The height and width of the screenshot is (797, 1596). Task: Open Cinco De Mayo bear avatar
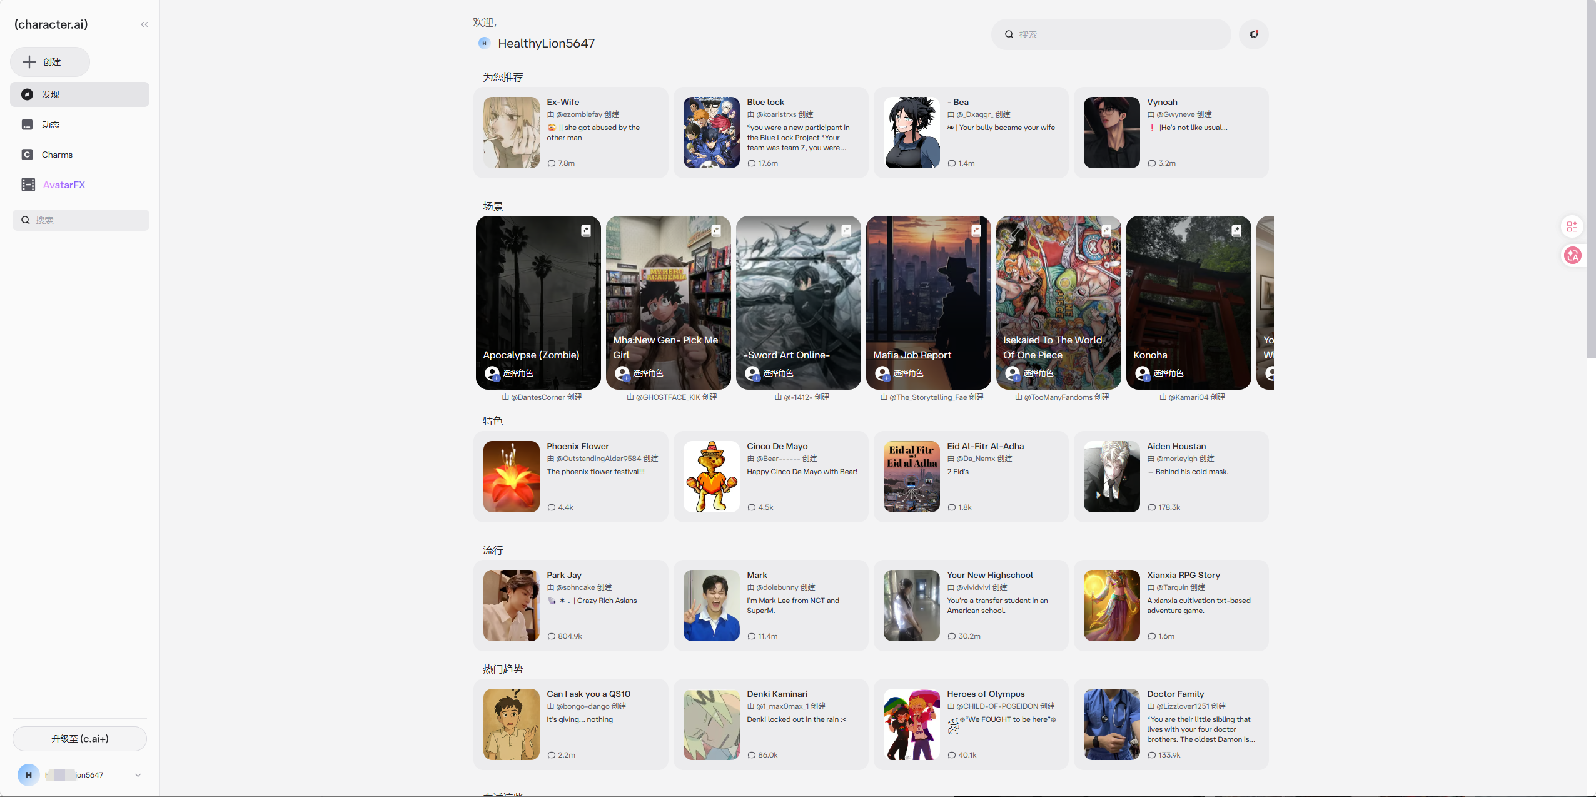[712, 477]
